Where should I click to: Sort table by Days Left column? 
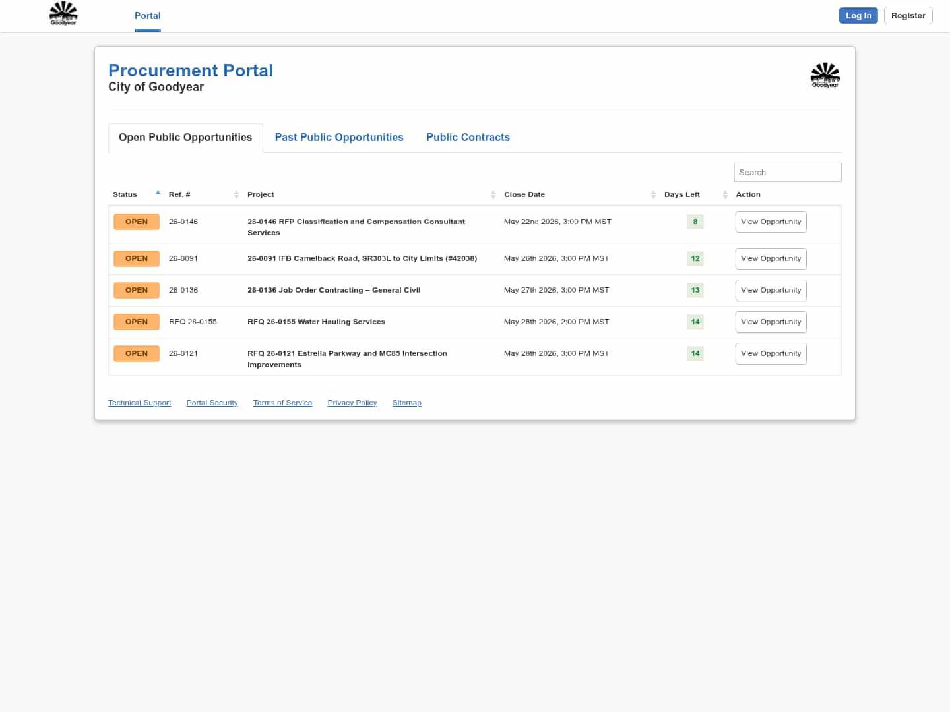tap(725, 194)
